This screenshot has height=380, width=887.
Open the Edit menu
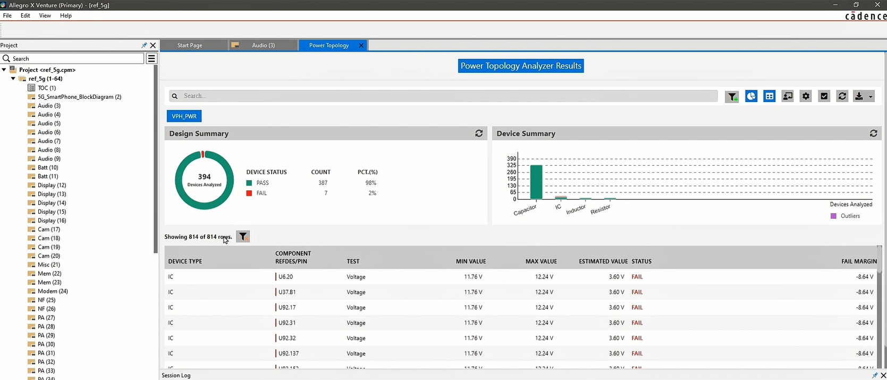[26, 15]
